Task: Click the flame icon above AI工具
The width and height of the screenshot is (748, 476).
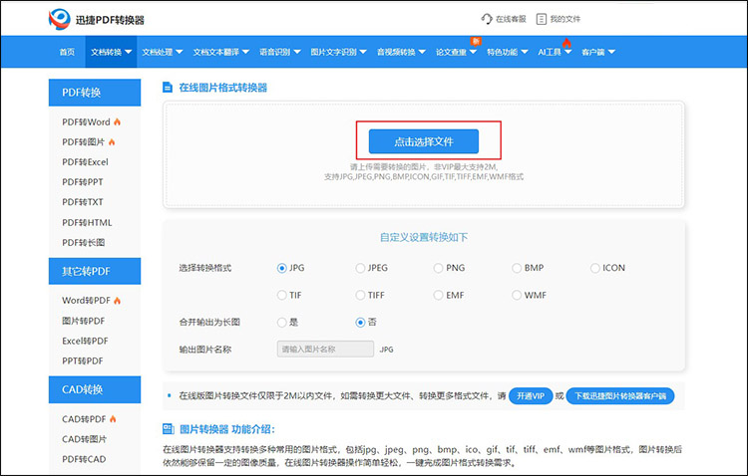Action: (x=566, y=43)
